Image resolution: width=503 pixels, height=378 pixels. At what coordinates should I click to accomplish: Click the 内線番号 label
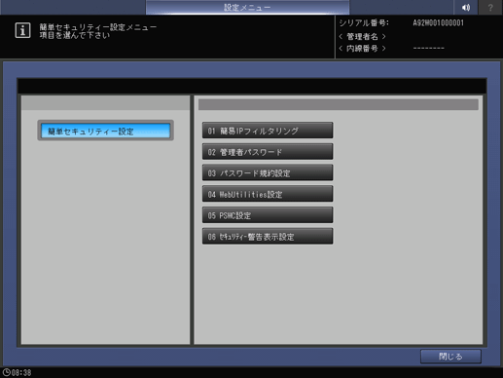coord(362,49)
